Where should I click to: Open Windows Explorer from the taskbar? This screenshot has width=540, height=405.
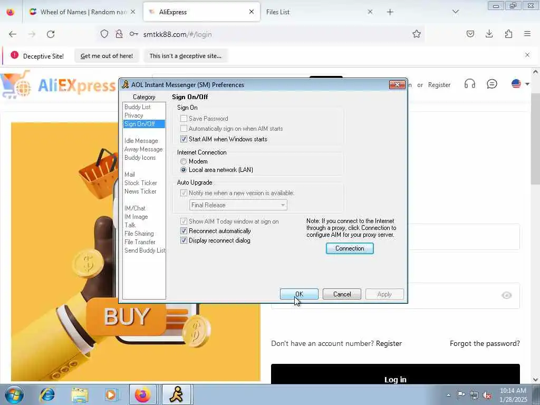click(x=80, y=394)
